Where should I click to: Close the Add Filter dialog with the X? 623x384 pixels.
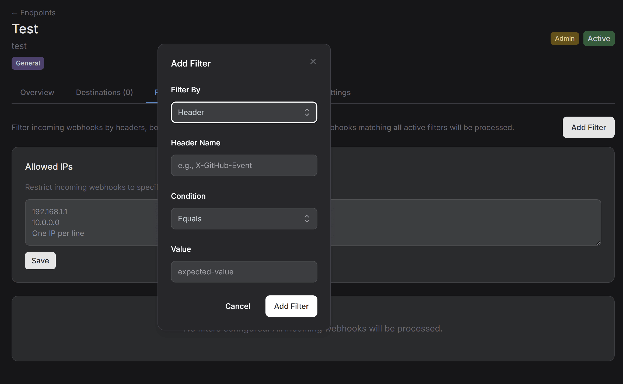(x=313, y=61)
